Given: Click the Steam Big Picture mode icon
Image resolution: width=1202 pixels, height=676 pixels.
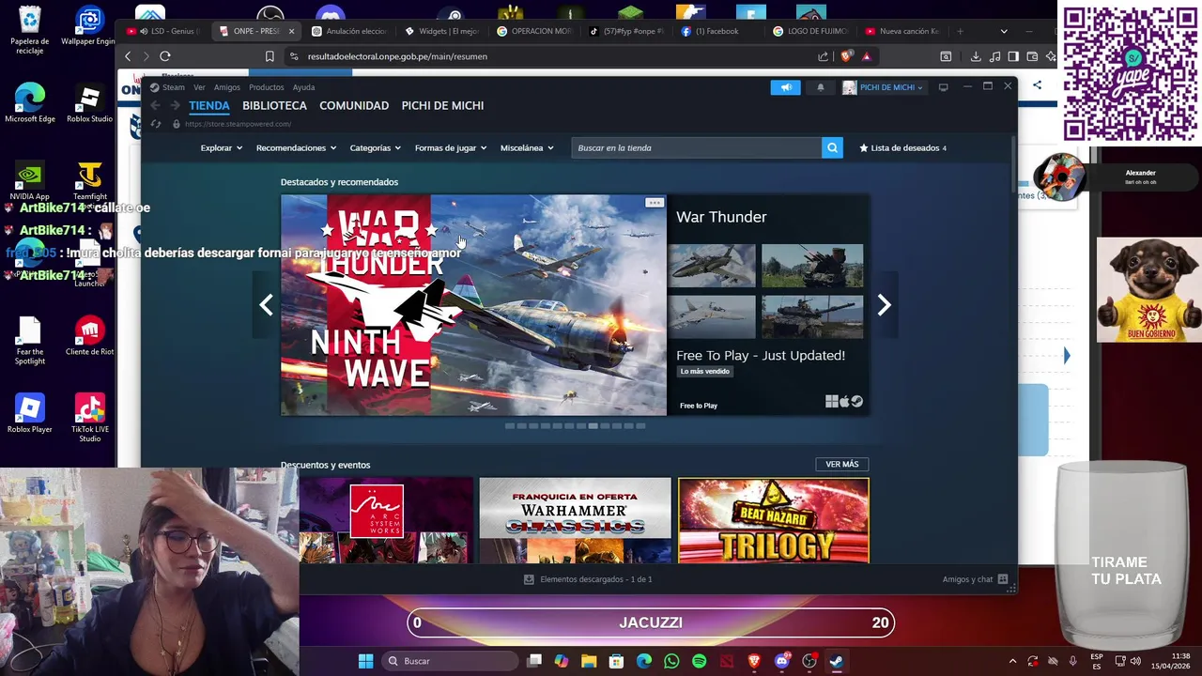Looking at the screenshot, I should coord(943,87).
